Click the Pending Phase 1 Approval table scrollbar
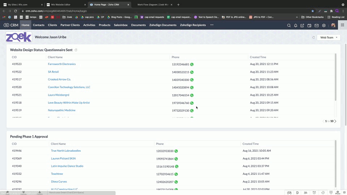Image resolution: width=347 pixels, height=195 pixels. click(335, 164)
